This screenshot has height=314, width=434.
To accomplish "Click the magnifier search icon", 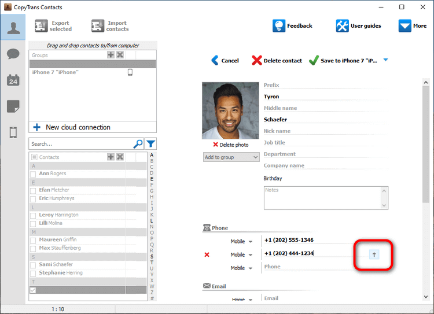I will pos(138,144).
